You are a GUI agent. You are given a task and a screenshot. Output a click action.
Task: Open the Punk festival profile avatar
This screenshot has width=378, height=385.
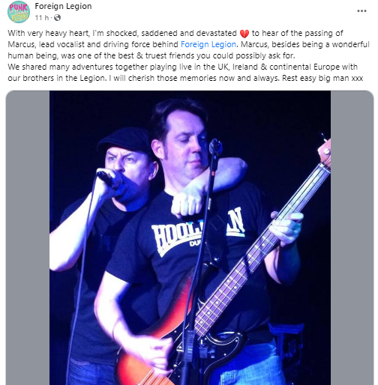tap(19, 12)
